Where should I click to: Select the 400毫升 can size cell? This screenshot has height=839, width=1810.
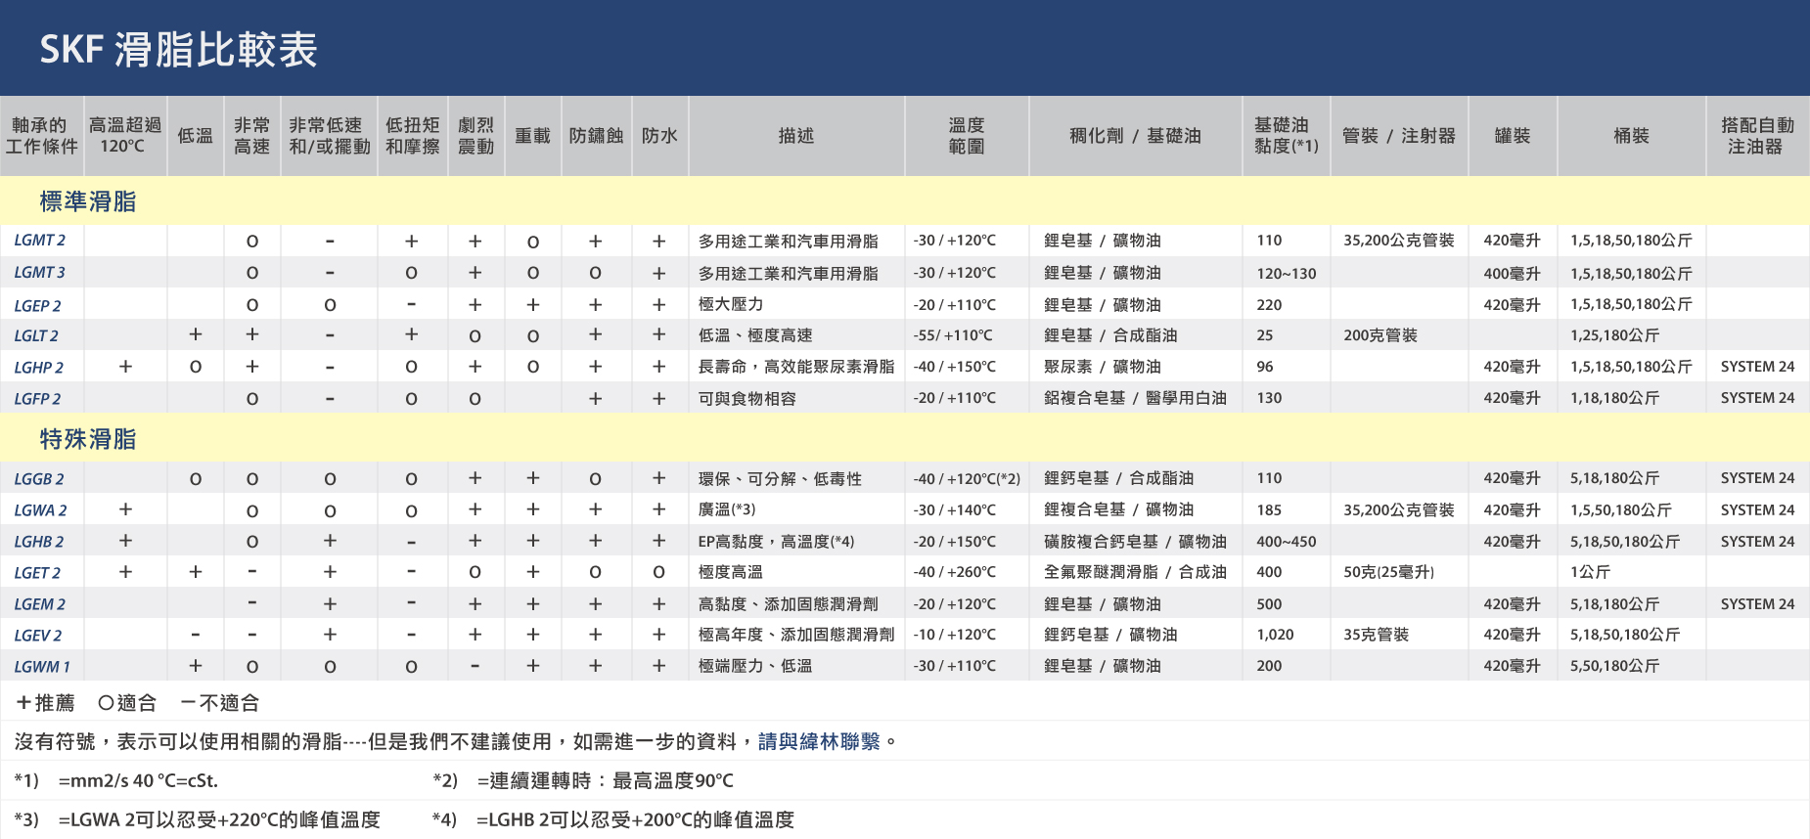(x=1513, y=273)
